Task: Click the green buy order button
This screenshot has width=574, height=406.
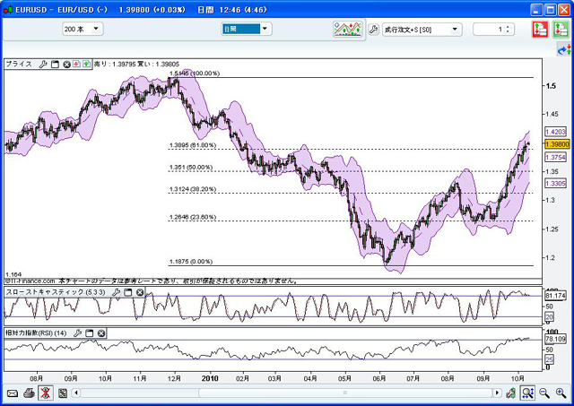Action: [x=561, y=30]
